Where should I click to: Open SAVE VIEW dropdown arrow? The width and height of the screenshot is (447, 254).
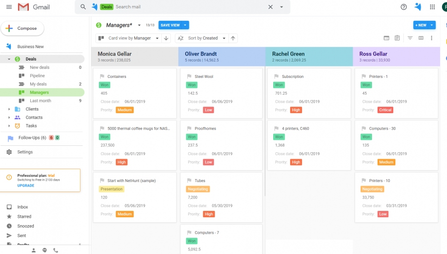click(185, 25)
